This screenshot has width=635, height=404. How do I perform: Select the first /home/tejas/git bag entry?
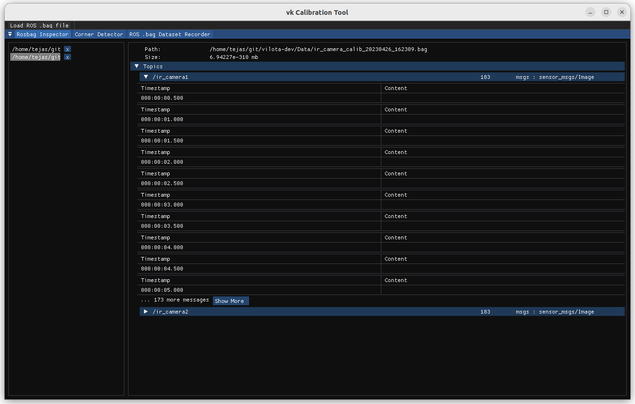pos(36,49)
